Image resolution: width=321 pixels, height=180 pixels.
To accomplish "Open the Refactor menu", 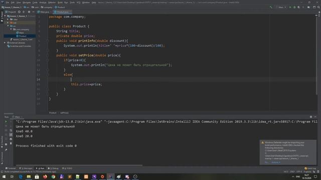I will 52,2.
